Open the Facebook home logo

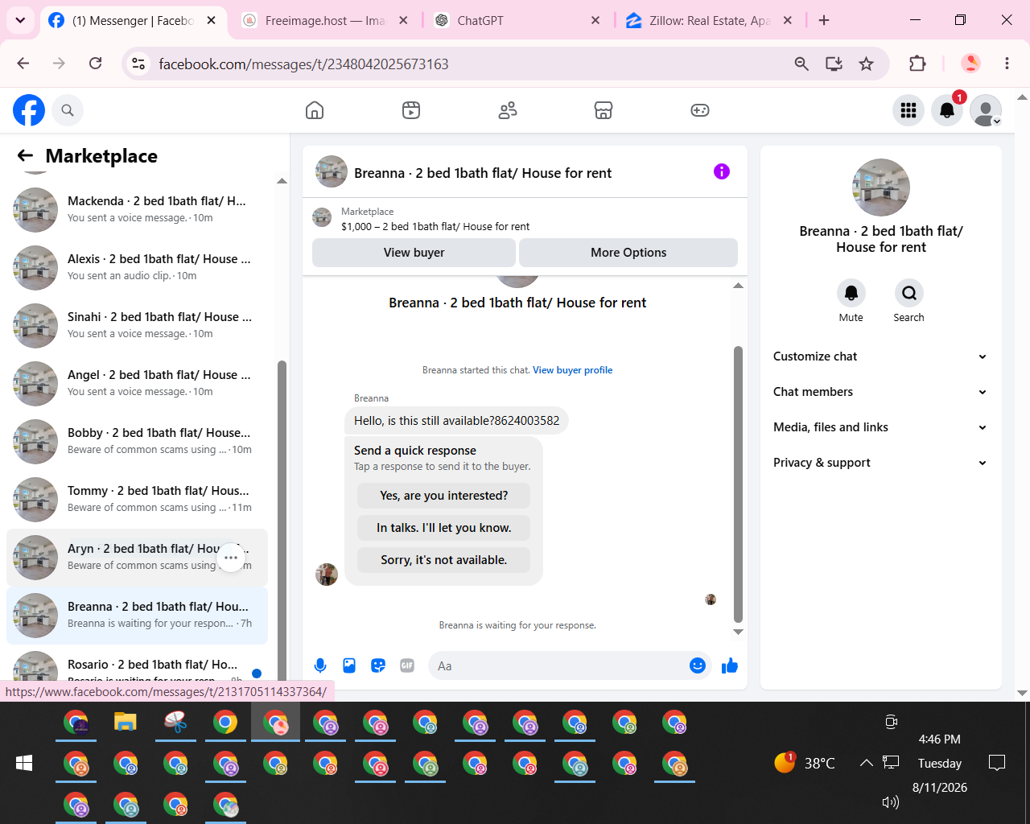pyautogui.click(x=29, y=110)
